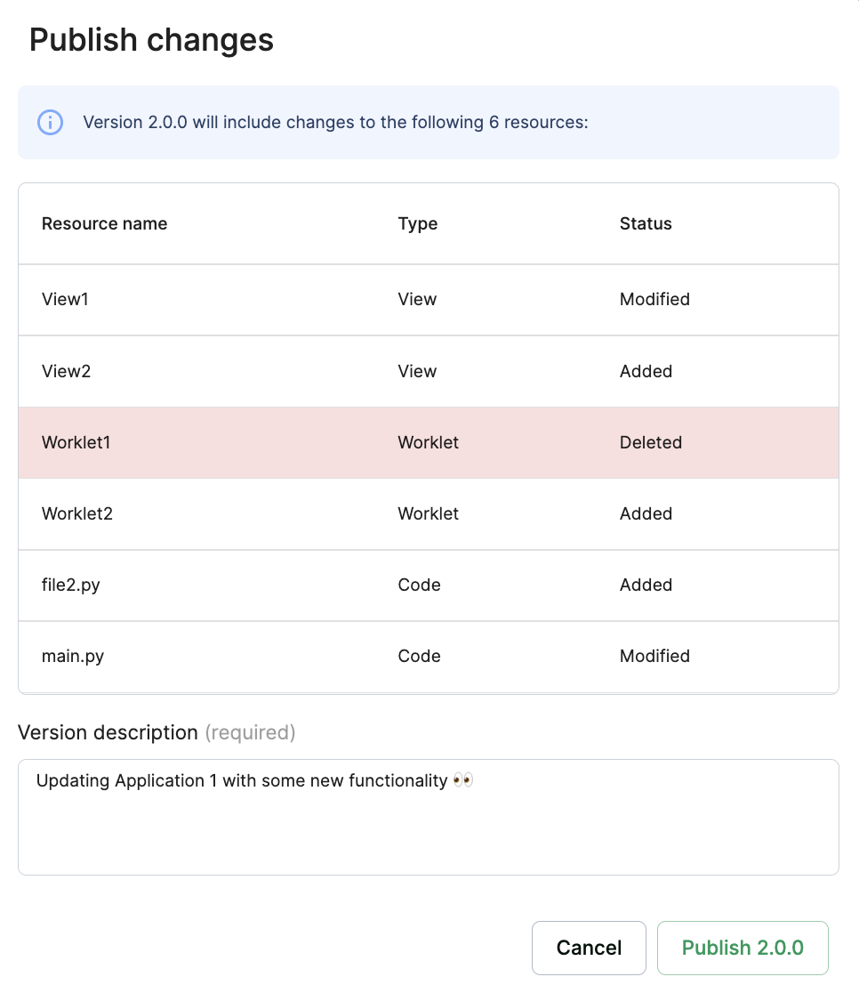
Task: Select the View1 resource name
Action: tap(65, 299)
